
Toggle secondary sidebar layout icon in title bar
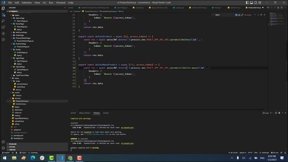click(256, 3)
